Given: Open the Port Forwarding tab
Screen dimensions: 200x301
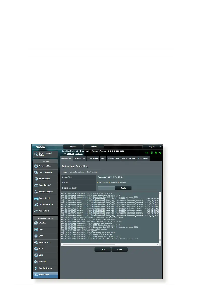Looking at the screenshot, I should 129,159.
